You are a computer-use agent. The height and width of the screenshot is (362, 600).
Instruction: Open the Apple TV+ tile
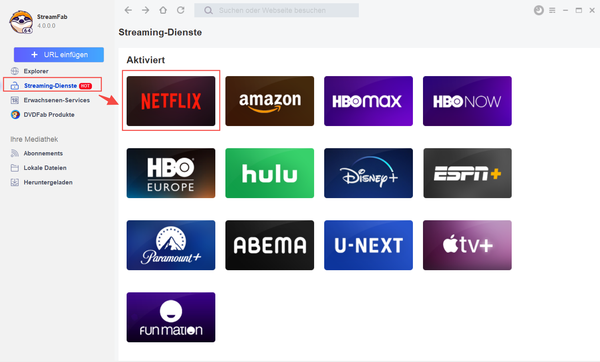pyautogui.click(x=467, y=245)
